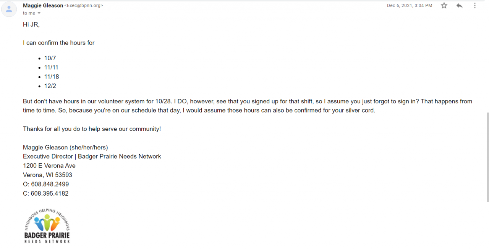The height and width of the screenshot is (249, 489).
Task: Open the Badger Prairie Needs Network logo
Action: (47, 226)
